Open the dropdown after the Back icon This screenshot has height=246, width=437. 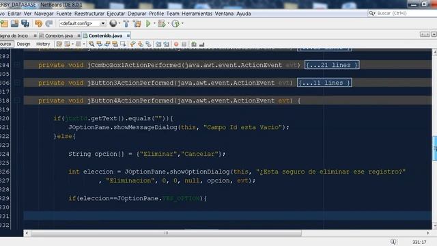(72, 44)
